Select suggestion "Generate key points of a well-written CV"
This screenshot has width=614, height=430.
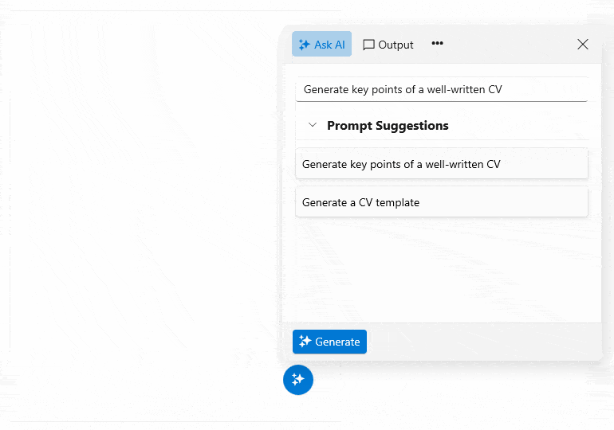point(442,164)
